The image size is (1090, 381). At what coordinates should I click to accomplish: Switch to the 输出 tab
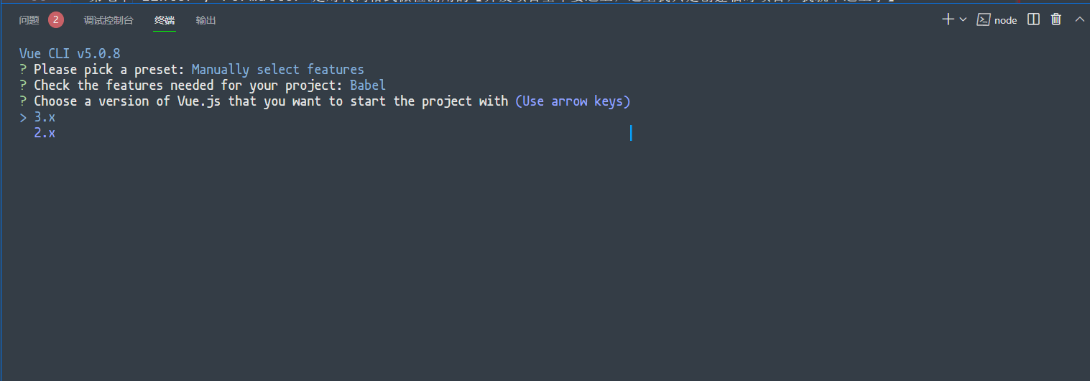(205, 20)
